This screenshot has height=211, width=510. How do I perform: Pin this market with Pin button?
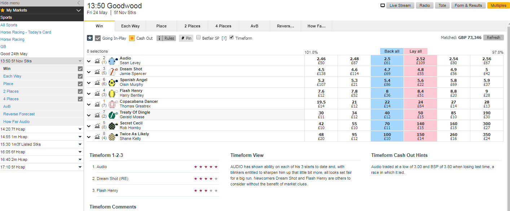[186, 38]
